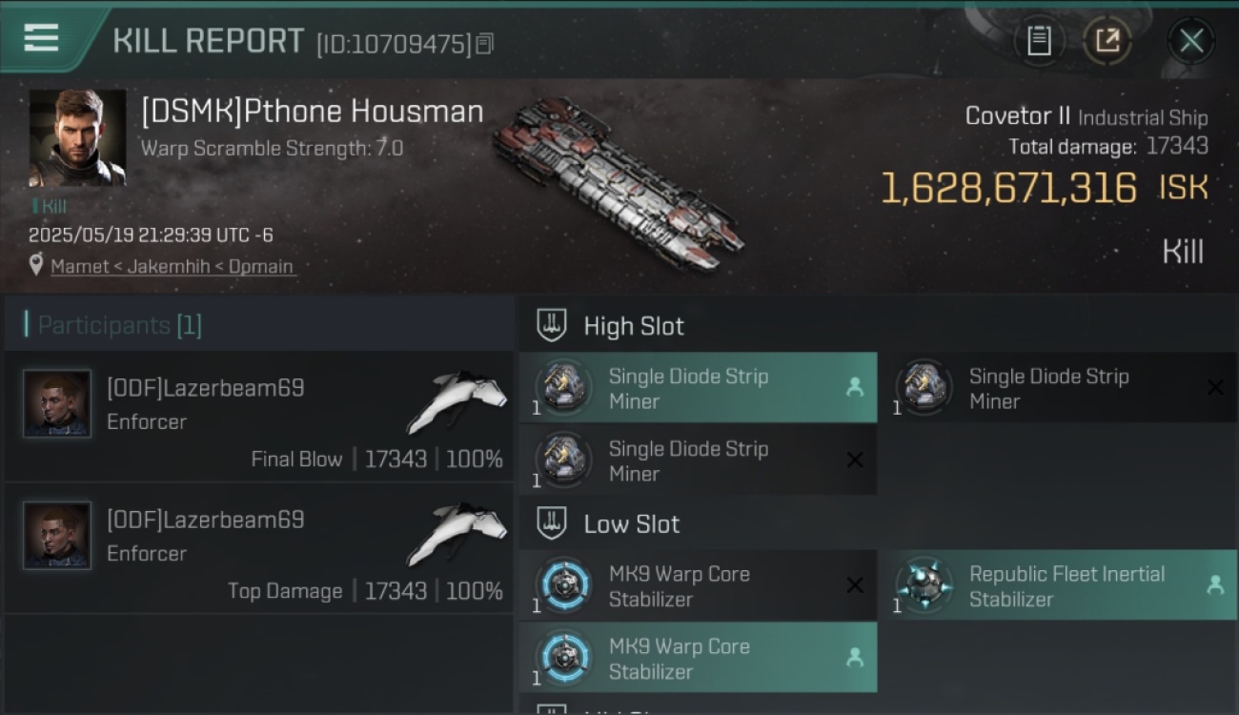This screenshot has height=715, width=1239.
Task: Select the first MK9 Warp Core Stabilizer
Action: (699, 585)
